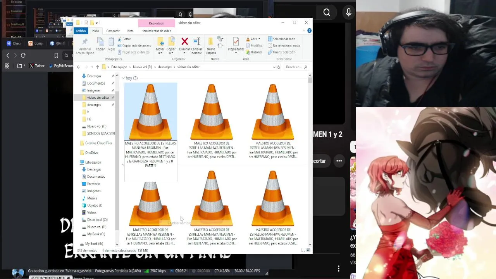496x279 pixels.
Task: Switch to details view icon in status bar
Action: (x=303, y=250)
